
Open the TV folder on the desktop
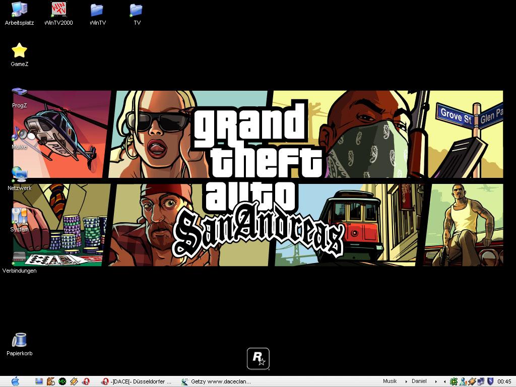tap(137, 14)
